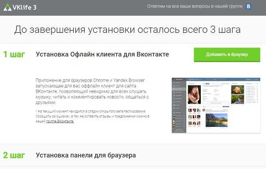Click the VK client preview screenshot thumbnail
This screenshot has width=266, height=169.
click(216, 106)
